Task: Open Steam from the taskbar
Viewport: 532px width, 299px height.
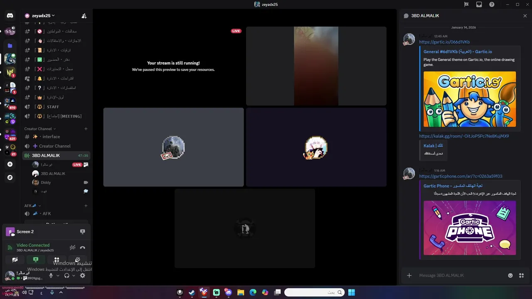Action: [x=192, y=292]
